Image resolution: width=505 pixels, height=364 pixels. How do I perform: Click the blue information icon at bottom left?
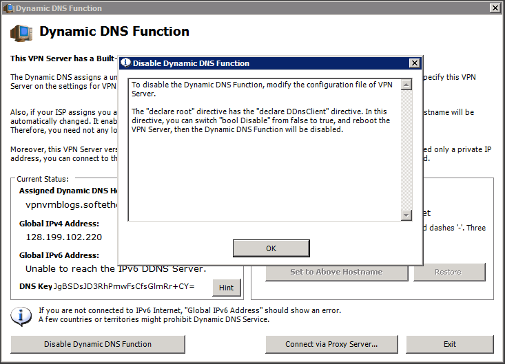(21, 315)
